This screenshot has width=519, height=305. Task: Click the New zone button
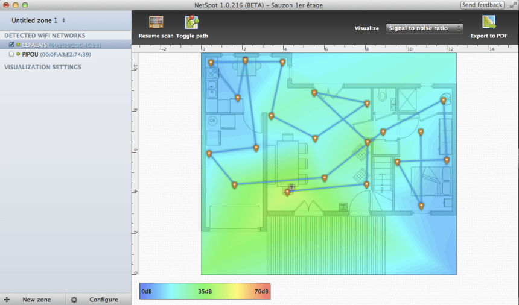[x=36, y=300]
